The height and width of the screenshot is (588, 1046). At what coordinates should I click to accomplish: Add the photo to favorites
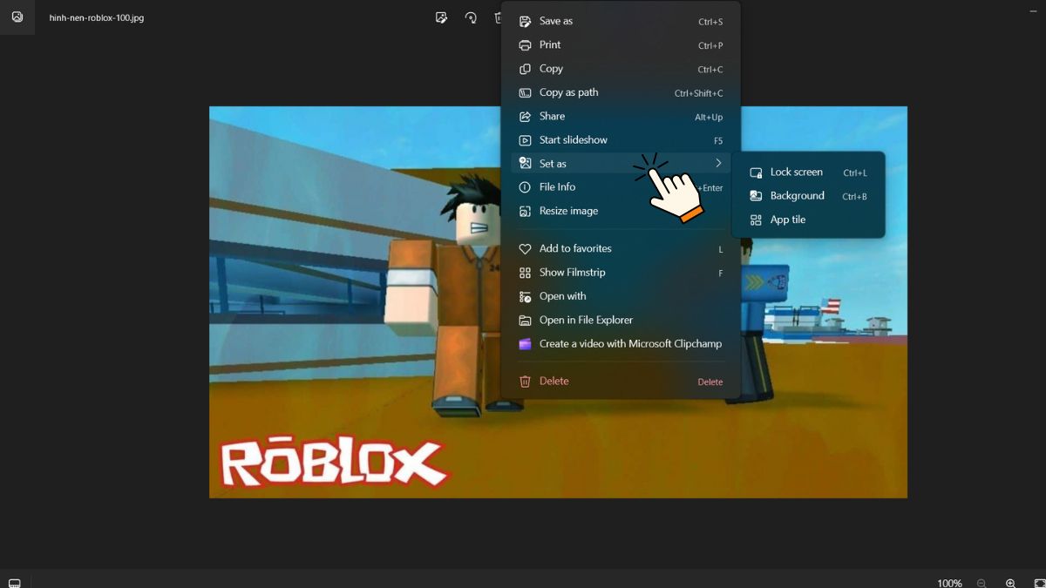tap(577, 248)
